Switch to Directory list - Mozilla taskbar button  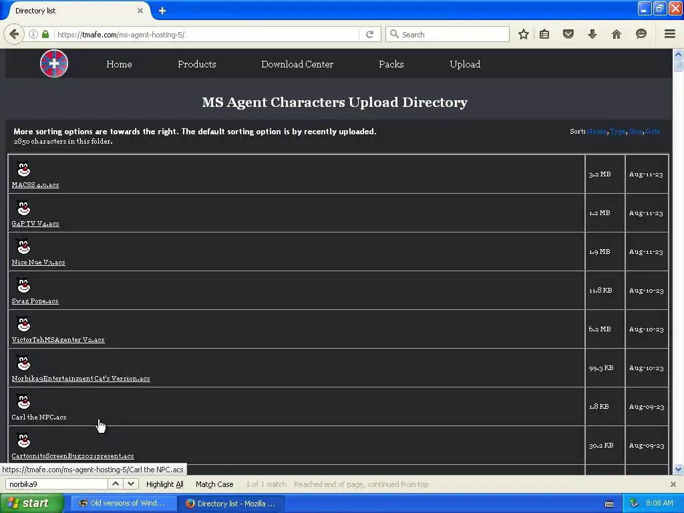(231, 504)
